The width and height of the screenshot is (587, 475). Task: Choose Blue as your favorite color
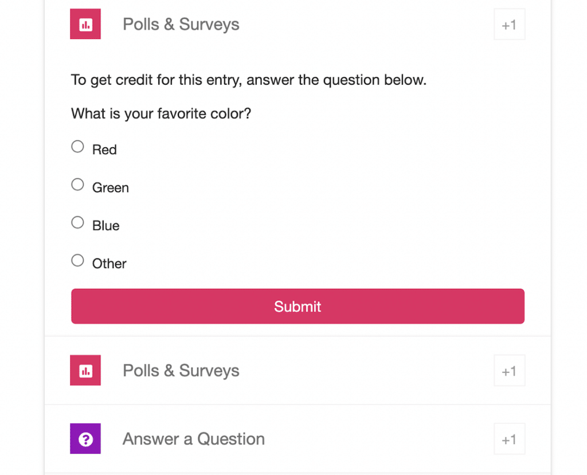[x=77, y=222]
